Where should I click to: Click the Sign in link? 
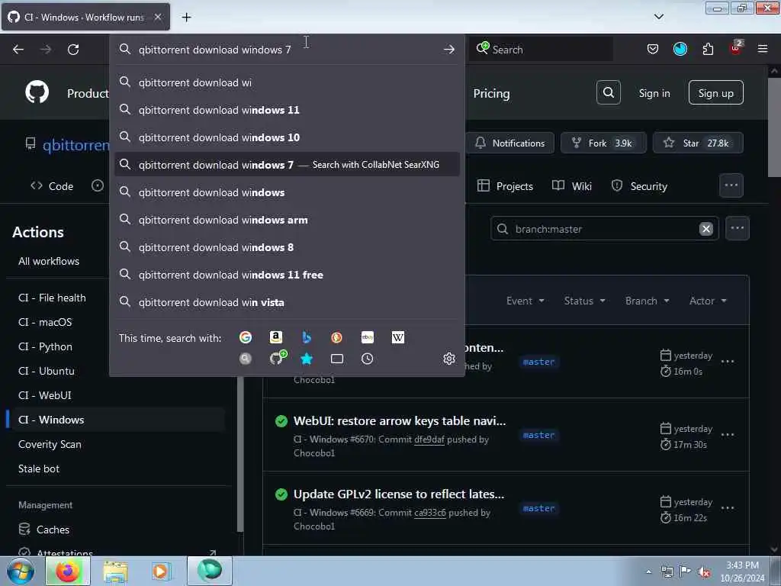(654, 93)
